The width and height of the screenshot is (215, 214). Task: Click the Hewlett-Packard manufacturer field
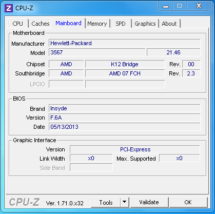(x=125, y=43)
